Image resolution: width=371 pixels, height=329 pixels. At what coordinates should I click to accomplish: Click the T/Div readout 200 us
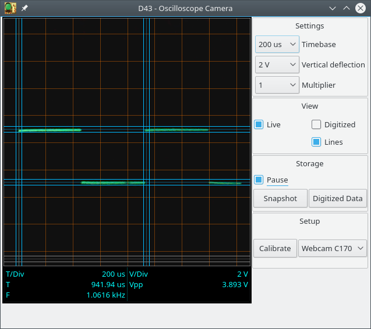[114, 274]
